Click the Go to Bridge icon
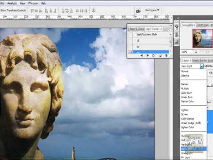 138,11
